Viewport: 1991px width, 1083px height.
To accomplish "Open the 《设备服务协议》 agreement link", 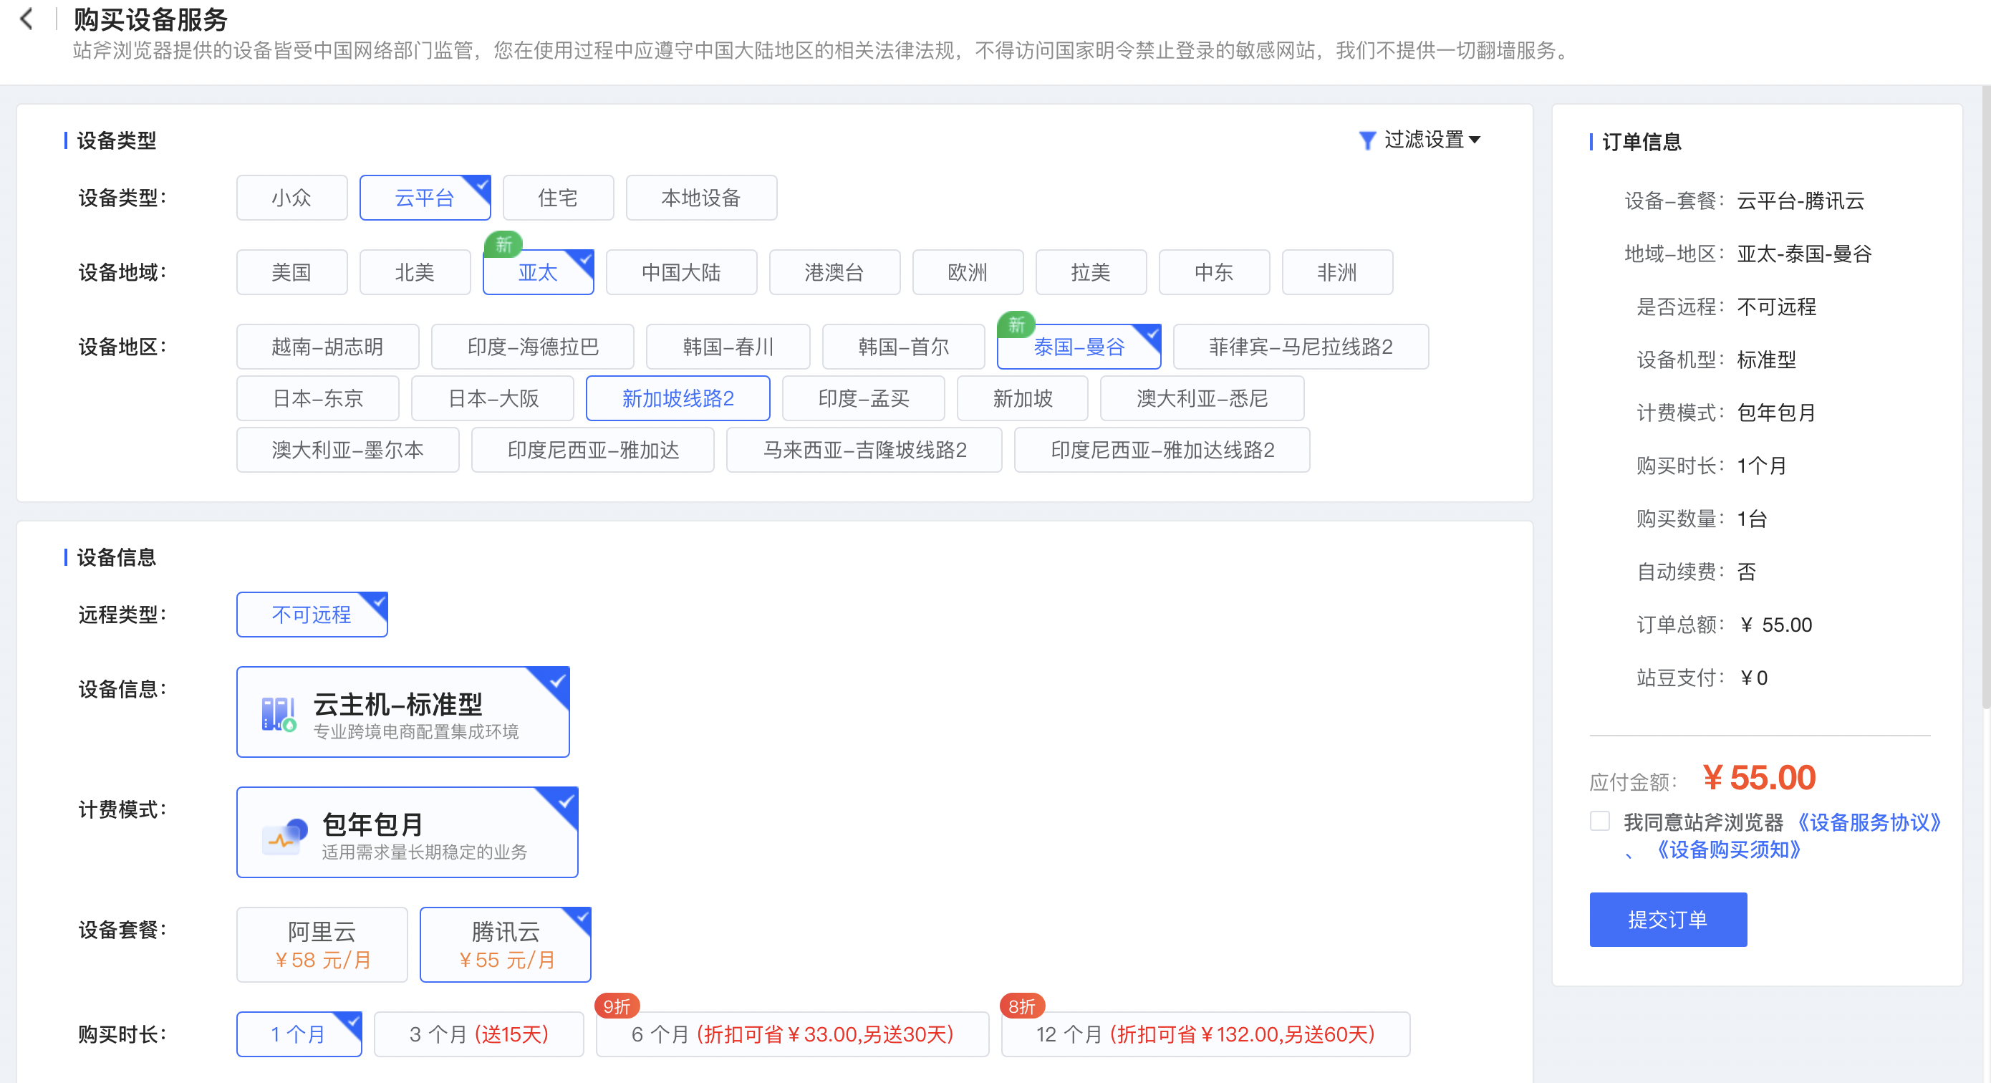I will pyautogui.click(x=1870, y=822).
